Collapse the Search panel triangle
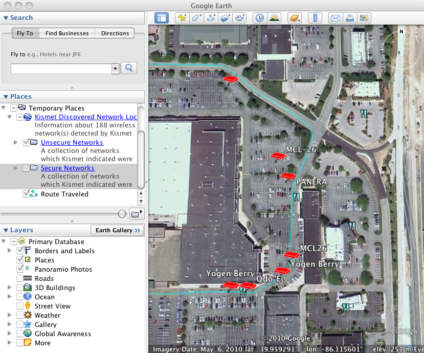Screen dimensions: 424x353 click(6, 18)
